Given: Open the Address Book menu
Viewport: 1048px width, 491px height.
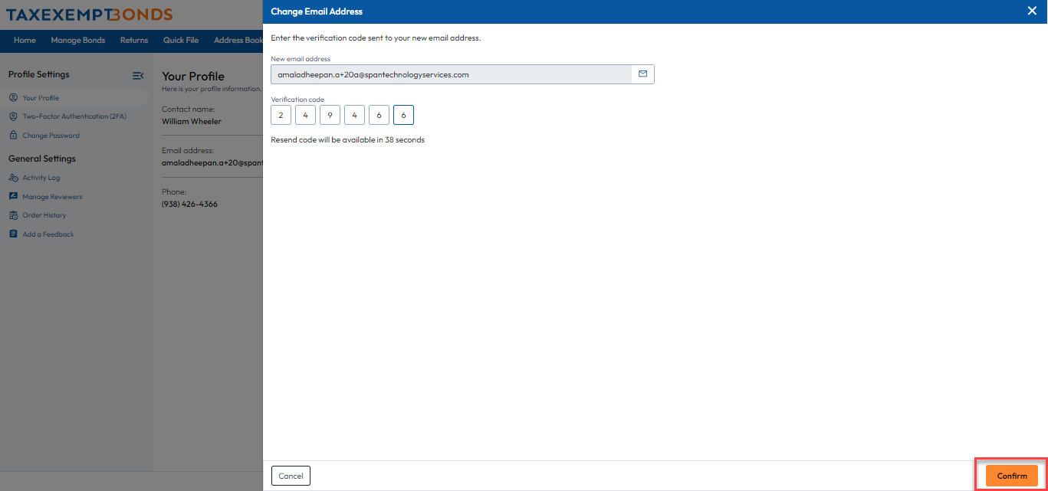Looking at the screenshot, I should click(238, 40).
